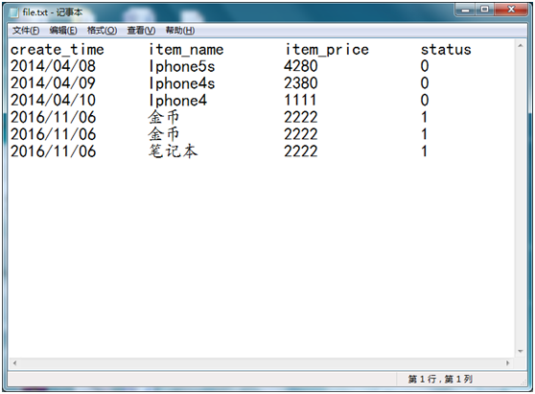
Task: Click the text 笔记本
Action: [x=173, y=151]
